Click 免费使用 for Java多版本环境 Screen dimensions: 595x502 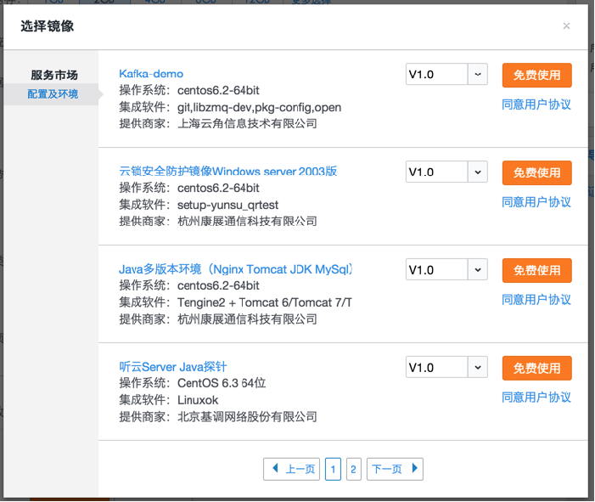[x=536, y=270]
